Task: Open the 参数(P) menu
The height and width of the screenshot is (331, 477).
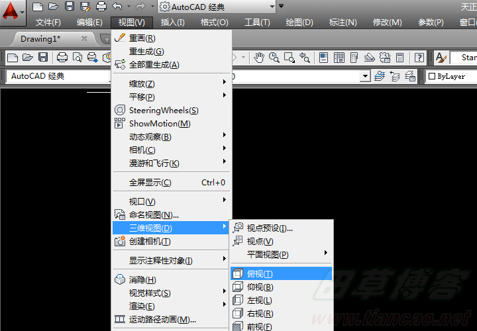Action: coord(431,23)
